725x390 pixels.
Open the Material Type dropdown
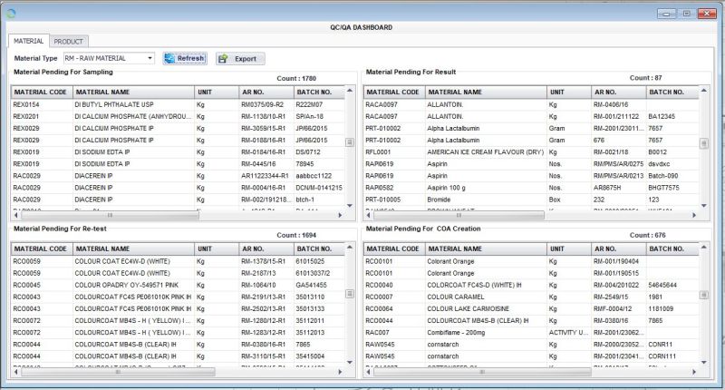pos(149,58)
